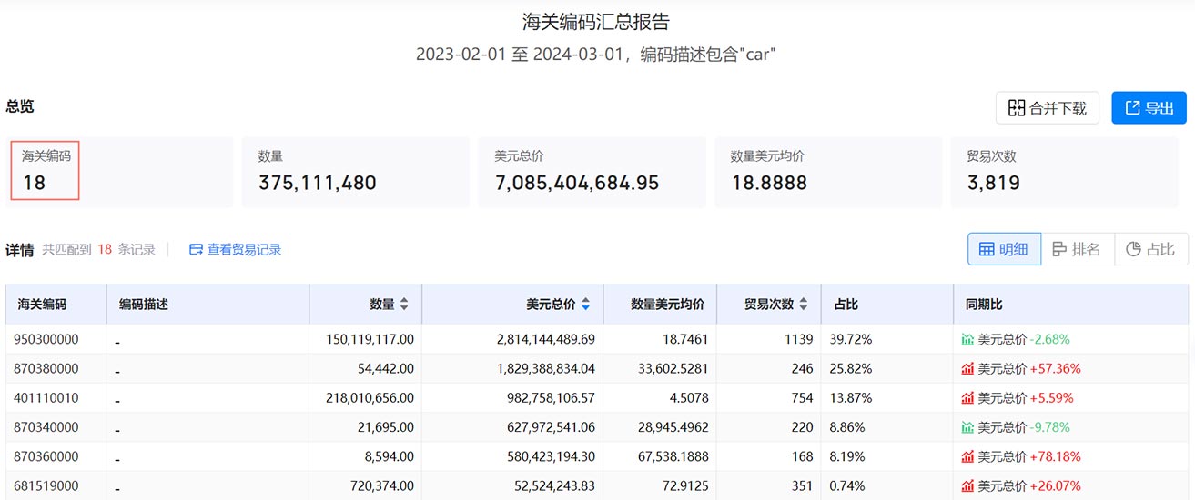Click customs code 950300000
Screen dimensions: 1195x500
coord(46,339)
